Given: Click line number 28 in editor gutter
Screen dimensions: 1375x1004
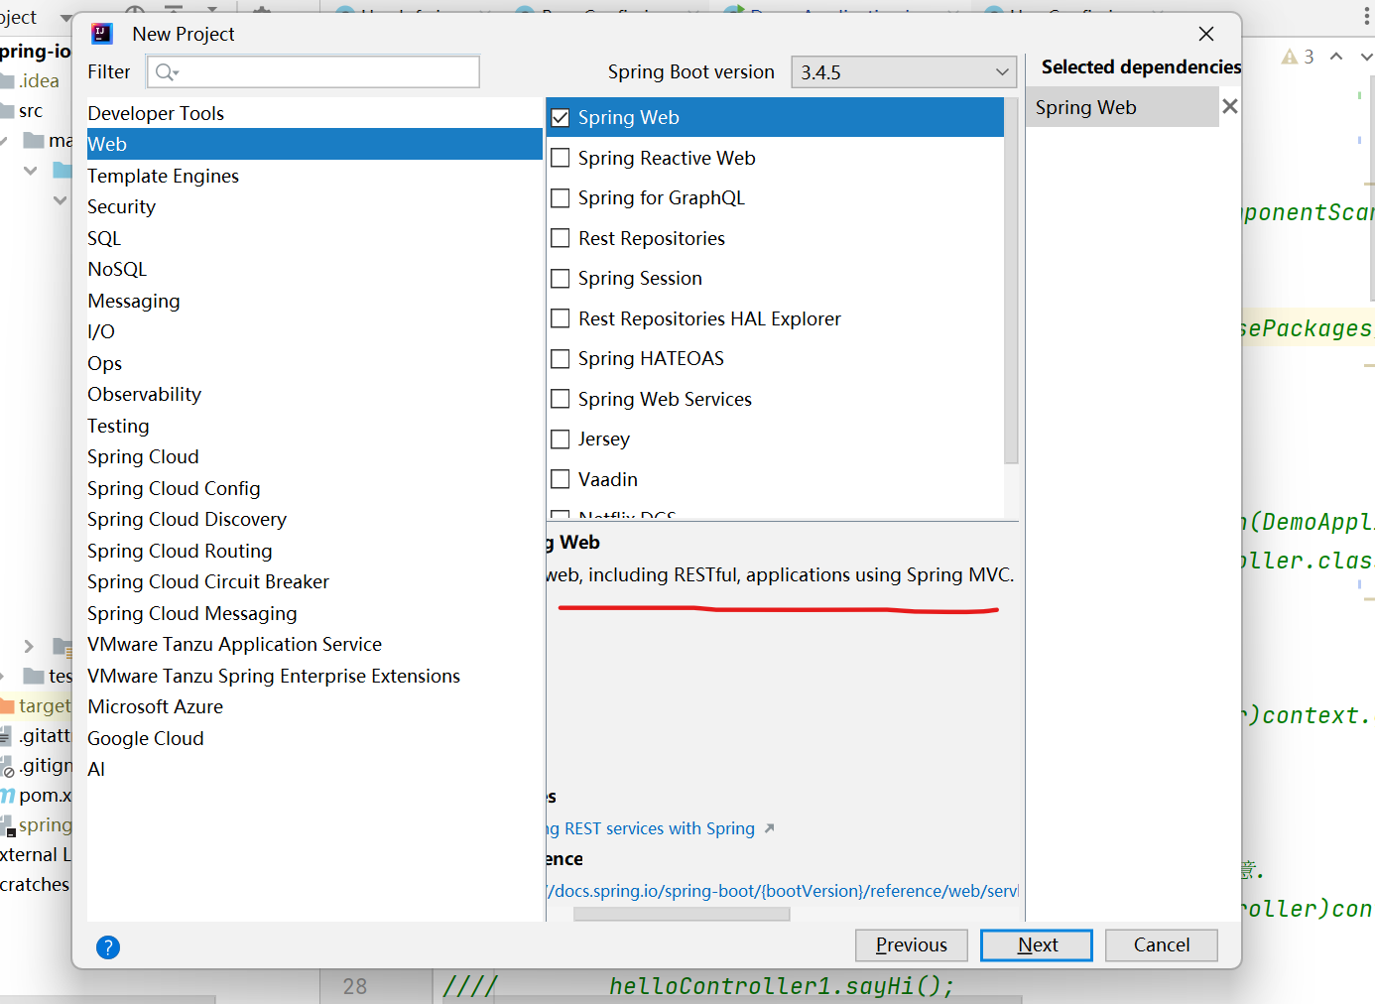Looking at the screenshot, I should [x=355, y=986].
